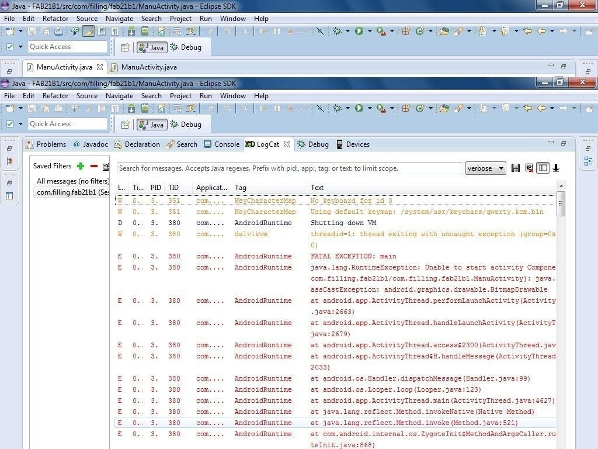Launch Debug (bug icon) in the front Eclipse toolbar

pos(337,108)
